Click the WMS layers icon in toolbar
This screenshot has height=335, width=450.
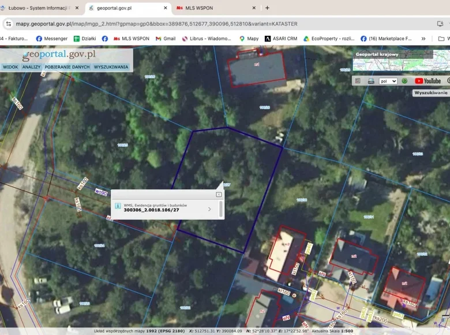371,81
